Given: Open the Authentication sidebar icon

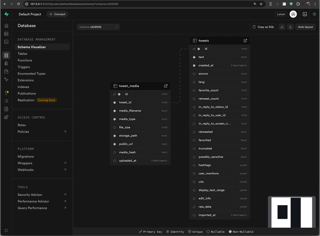Looking at the screenshot, I should [x=6, y=63].
